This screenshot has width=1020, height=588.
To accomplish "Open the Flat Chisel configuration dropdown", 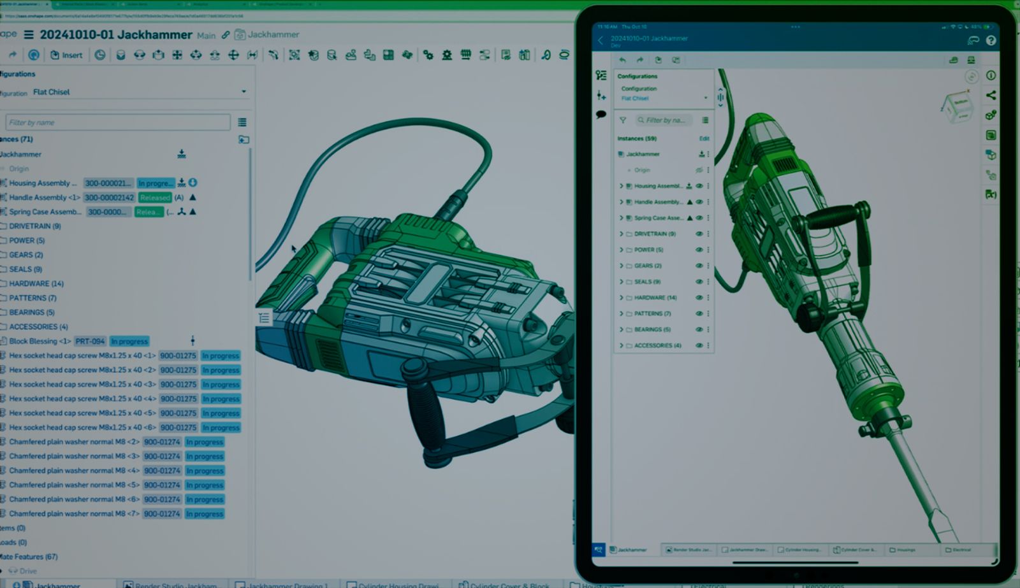I will click(x=139, y=92).
